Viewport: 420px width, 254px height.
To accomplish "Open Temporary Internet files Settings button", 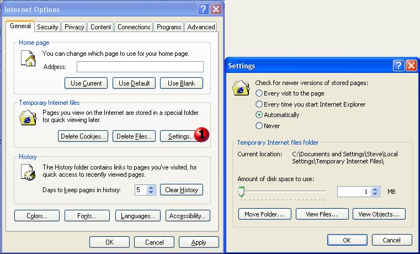I will click(x=180, y=136).
